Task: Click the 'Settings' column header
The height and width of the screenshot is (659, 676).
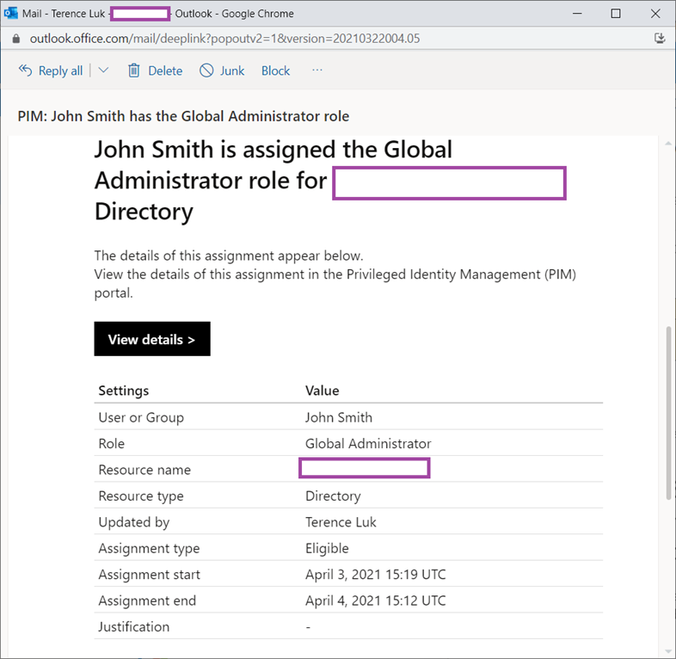Action: (x=124, y=391)
